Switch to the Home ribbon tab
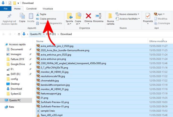This screenshot has width=173, height=117. pos(17,9)
